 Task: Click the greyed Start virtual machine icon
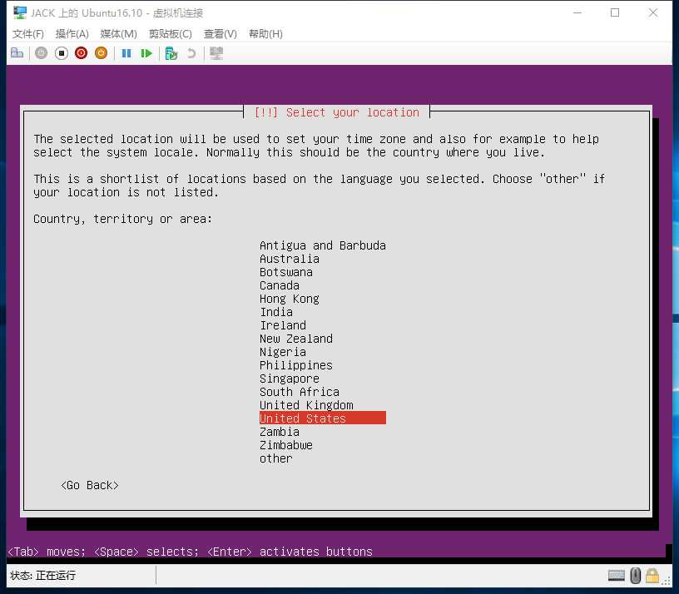[x=41, y=53]
